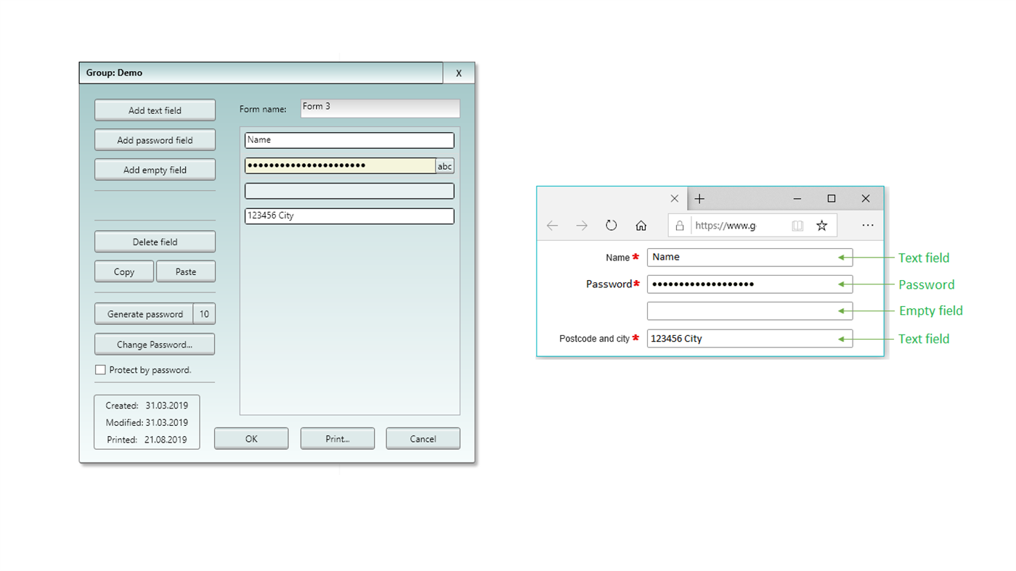Viewport: 1016px width, 571px height.
Task: Add the page to favorites via star icon
Action: point(821,225)
